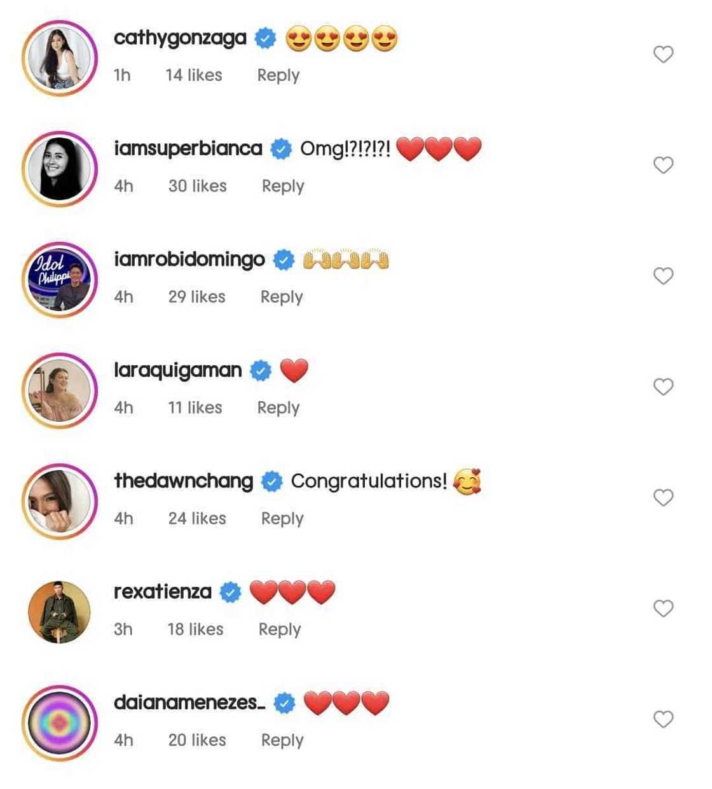Open laraquigaman username link
This screenshot has height=789, width=712.
coord(178,370)
